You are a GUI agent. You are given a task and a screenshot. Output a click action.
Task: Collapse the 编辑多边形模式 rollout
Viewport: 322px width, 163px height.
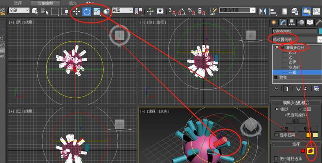pyautogui.click(x=273, y=103)
